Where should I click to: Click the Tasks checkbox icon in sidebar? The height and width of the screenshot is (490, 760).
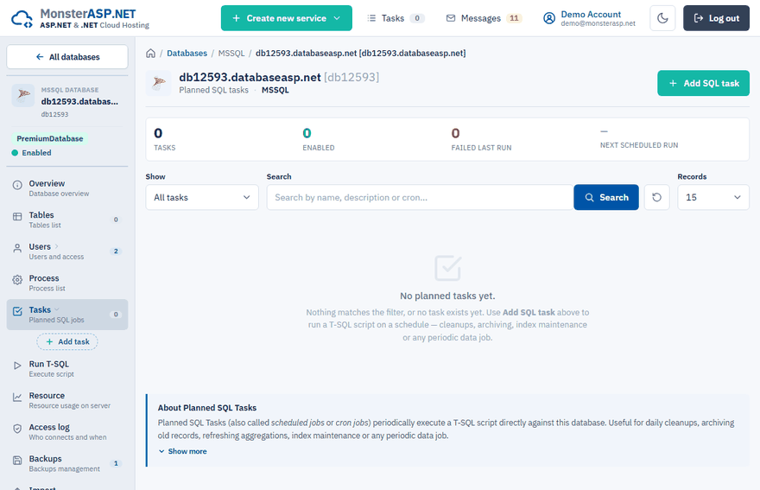pos(17,311)
